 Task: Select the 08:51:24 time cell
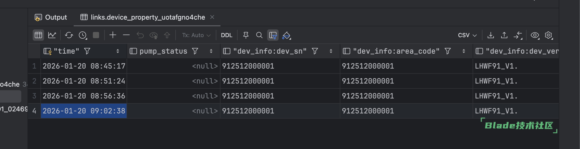point(84,81)
